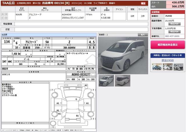The width and height of the screenshot is (186, 132).
Task: Open the third Aucnet car thumbnail
Action: (x=178, y=67)
